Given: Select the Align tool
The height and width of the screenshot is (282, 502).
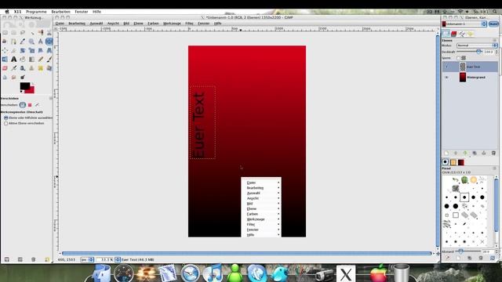Looking at the screenshot, I should [5, 50].
